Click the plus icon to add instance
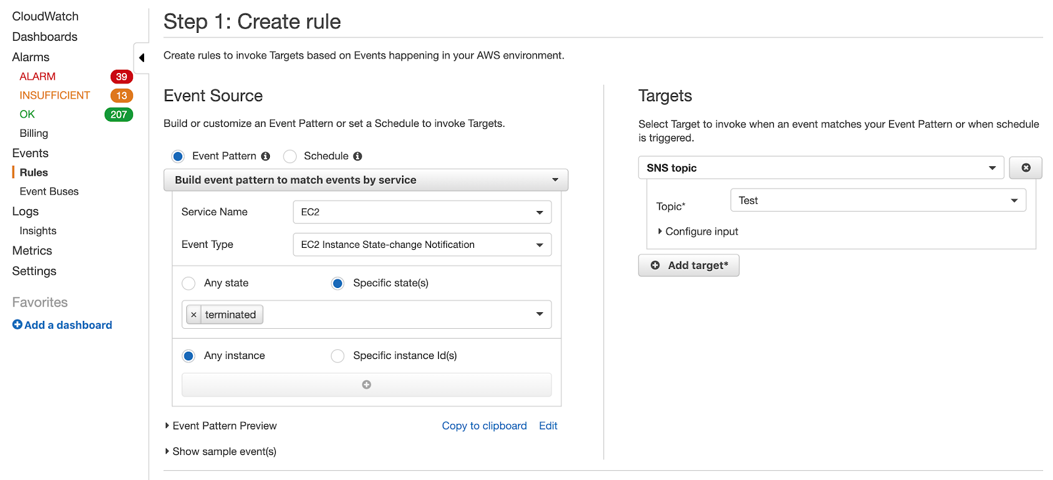Image resolution: width=1053 pixels, height=480 pixels. 367,385
